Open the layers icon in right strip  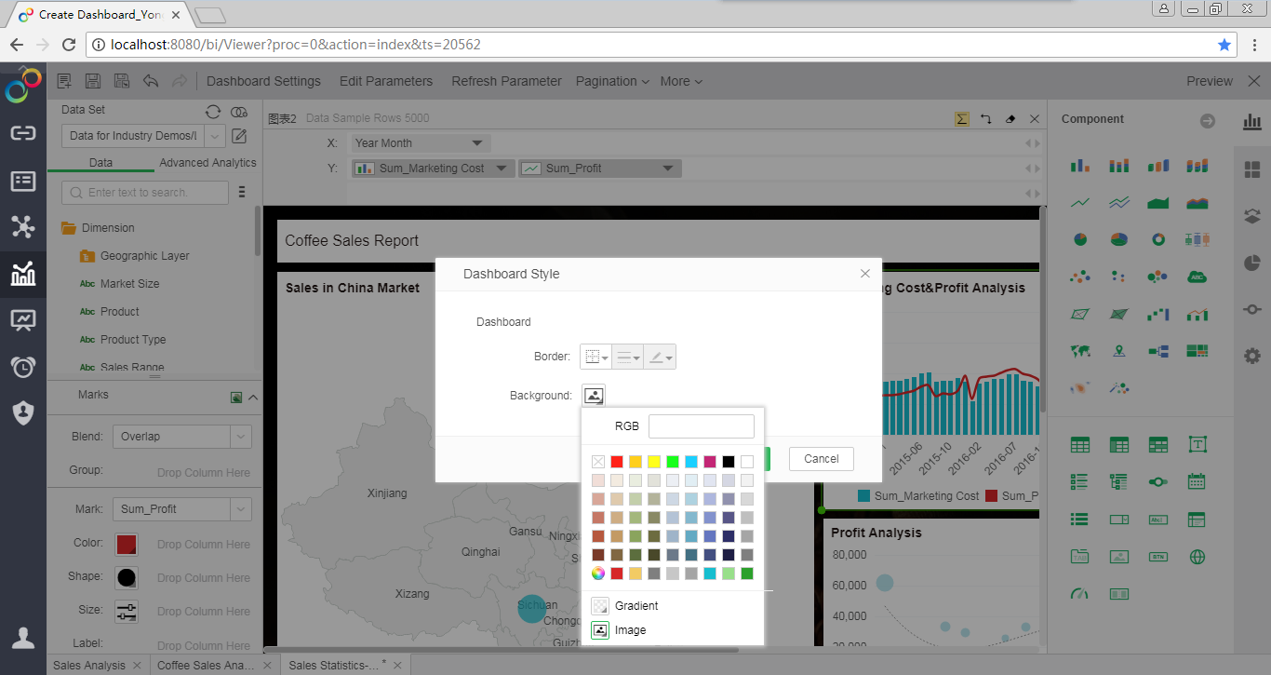[1252, 216]
